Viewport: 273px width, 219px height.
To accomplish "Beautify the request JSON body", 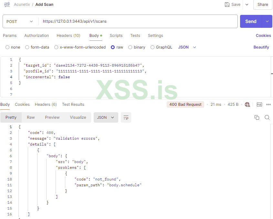I will [261, 47].
